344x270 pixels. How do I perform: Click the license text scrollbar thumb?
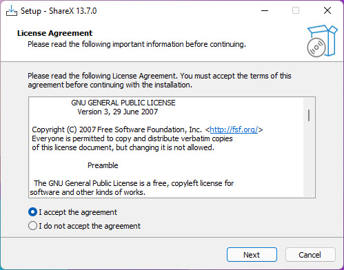click(x=309, y=115)
